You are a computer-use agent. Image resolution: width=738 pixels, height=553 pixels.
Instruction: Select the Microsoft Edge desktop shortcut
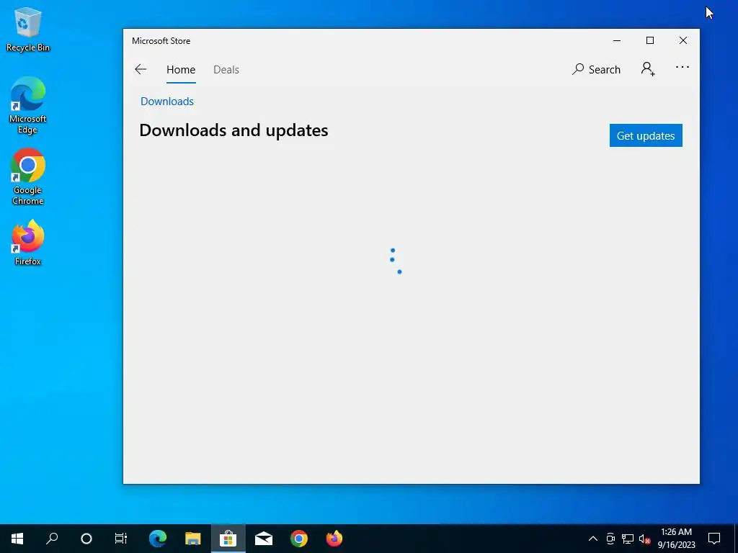(28, 105)
